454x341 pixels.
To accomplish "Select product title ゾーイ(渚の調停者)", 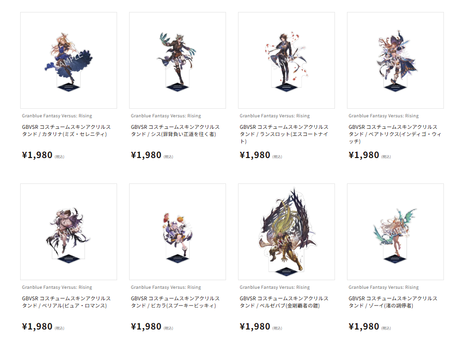I will pyautogui.click(x=393, y=302).
